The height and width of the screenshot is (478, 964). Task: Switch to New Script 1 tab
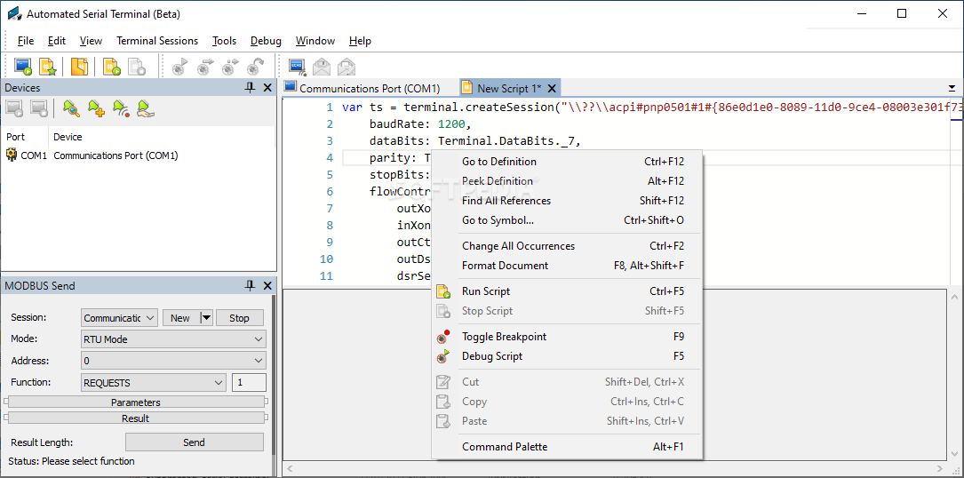[x=510, y=88]
